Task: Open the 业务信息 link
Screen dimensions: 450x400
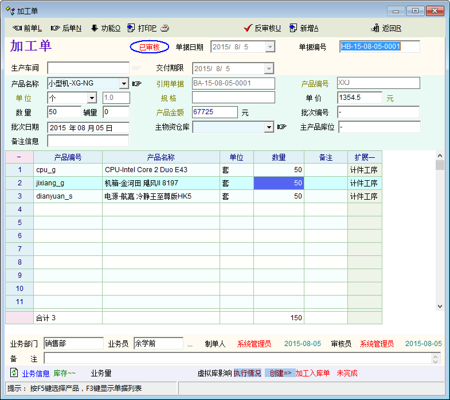Action: pyautogui.click(x=36, y=374)
